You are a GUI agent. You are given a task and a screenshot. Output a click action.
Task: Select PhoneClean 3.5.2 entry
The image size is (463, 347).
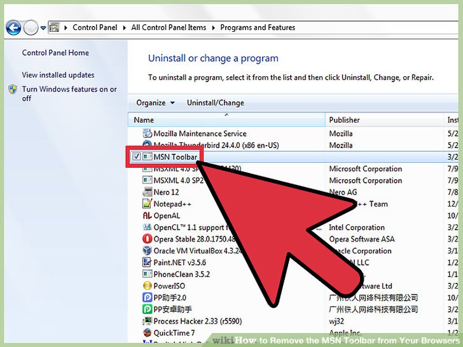[182, 274]
